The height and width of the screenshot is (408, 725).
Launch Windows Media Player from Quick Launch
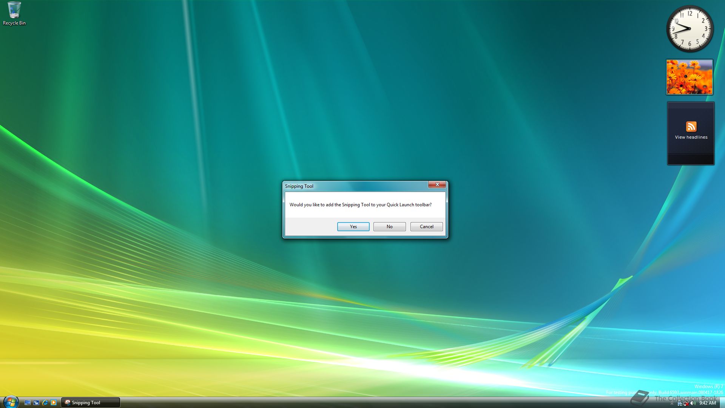click(x=54, y=402)
